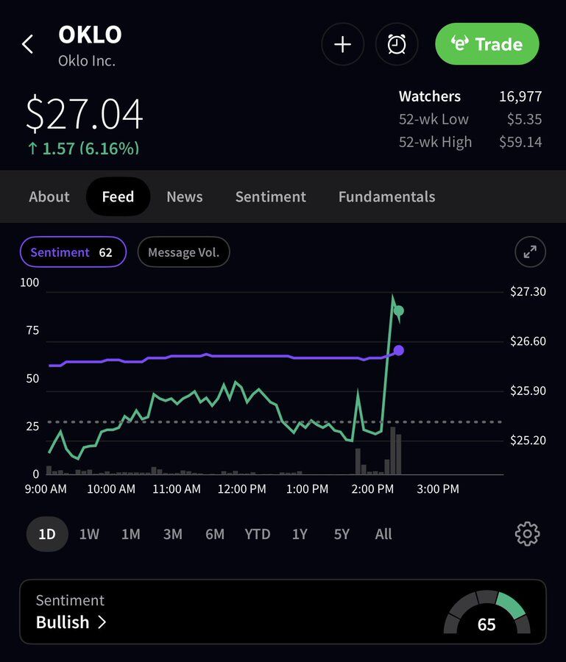566x662 pixels.
Task: Click the sentiment gauge showing 65
Action: coord(487,613)
